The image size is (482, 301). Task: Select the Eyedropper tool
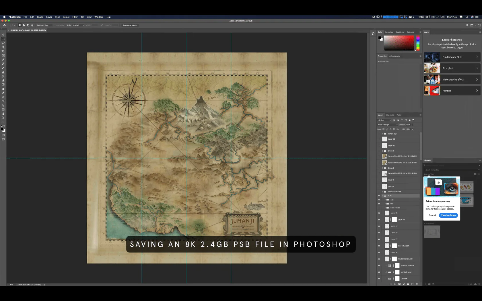[3, 60]
